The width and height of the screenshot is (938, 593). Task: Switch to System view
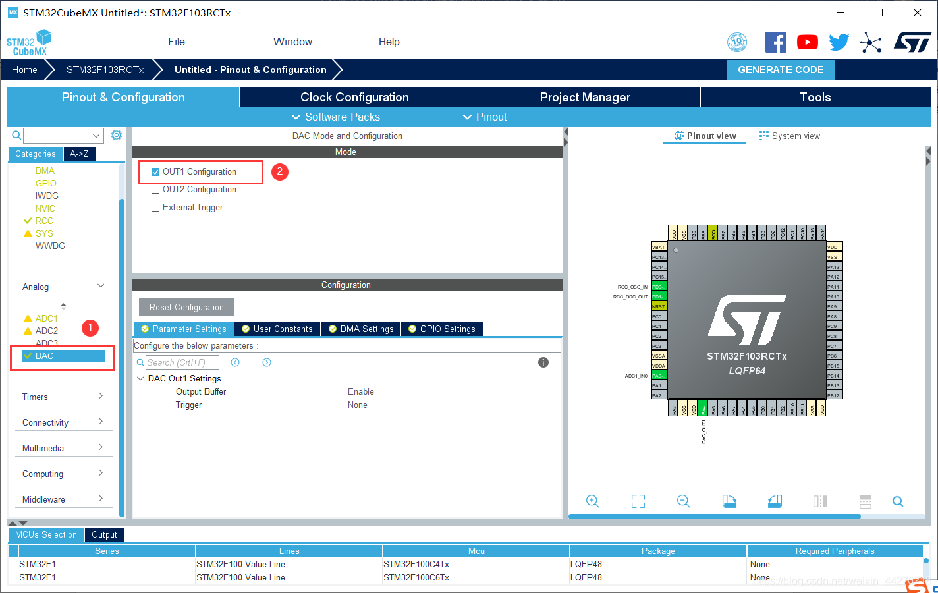tap(790, 136)
